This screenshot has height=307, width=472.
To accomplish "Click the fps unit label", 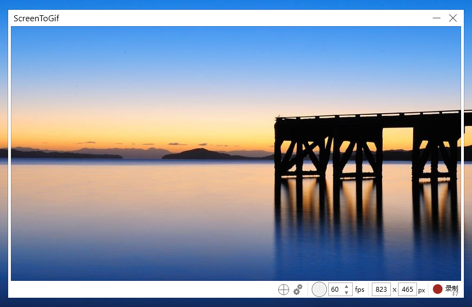I will coord(359,290).
